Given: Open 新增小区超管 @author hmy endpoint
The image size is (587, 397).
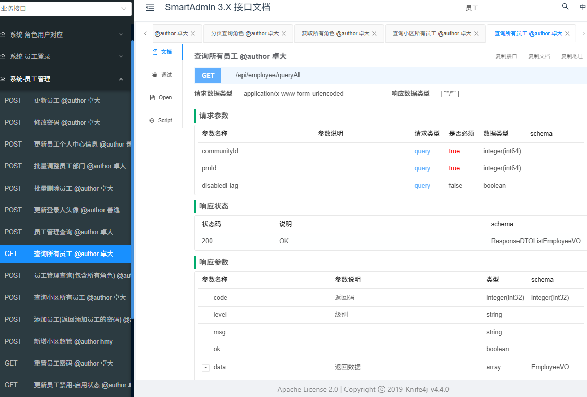Looking at the screenshot, I should coord(65,341).
